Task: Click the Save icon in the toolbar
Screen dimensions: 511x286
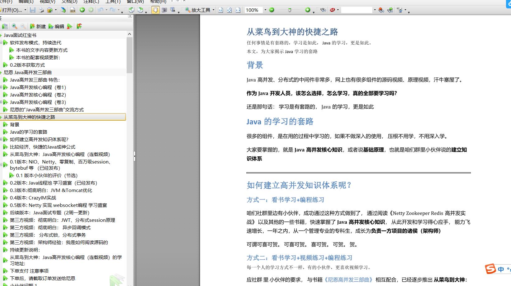Action: (33, 10)
